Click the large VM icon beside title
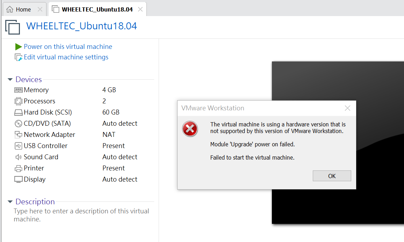 13,27
